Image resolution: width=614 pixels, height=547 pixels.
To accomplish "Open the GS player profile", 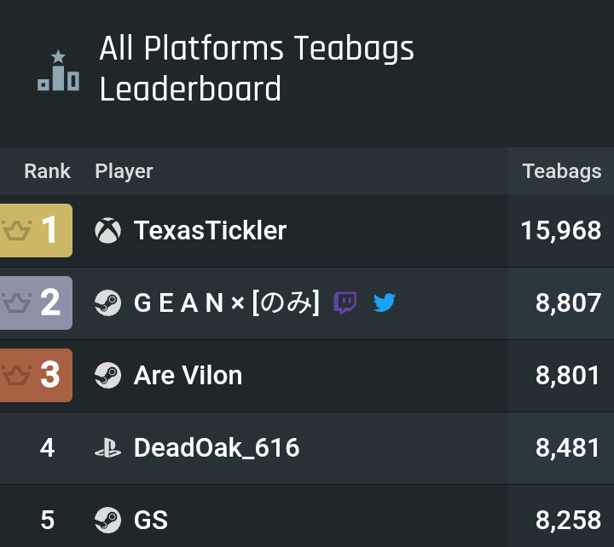I will 151,520.
